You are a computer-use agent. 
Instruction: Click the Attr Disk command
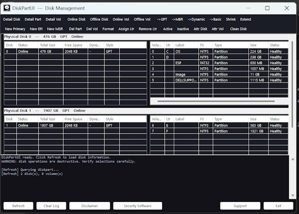point(200,29)
